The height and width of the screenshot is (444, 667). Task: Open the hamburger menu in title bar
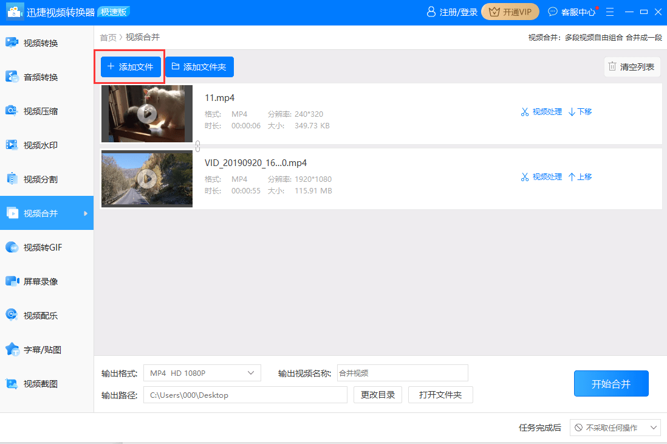pos(609,12)
